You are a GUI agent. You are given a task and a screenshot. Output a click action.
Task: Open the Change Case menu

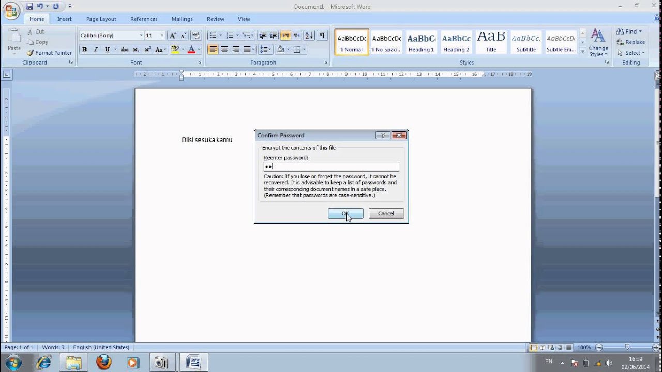(160, 50)
